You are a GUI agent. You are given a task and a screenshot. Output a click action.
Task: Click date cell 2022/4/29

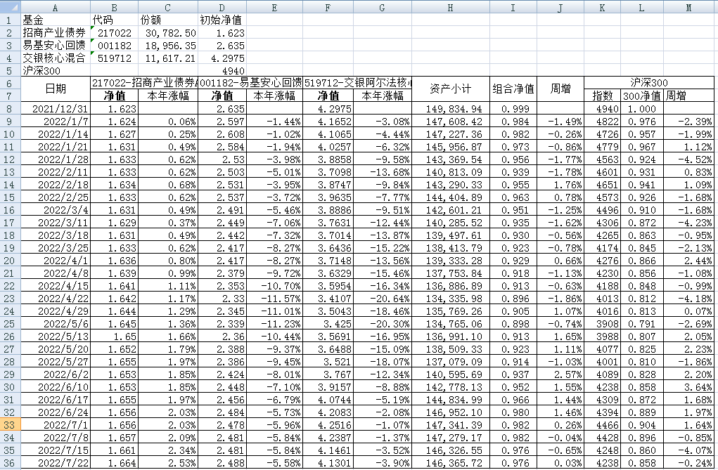pos(56,311)
